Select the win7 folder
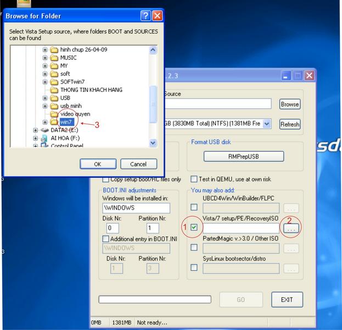The image size is (342, 330). pyautogui.click(x=66, y=122)
